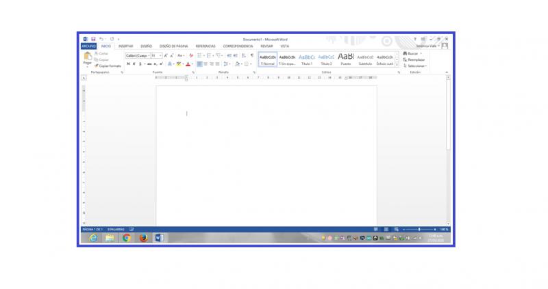This screenshot has height=289, width=548.
Task: Click the Save icon in quick access toolbar
Action: click(x=93, y=39)
